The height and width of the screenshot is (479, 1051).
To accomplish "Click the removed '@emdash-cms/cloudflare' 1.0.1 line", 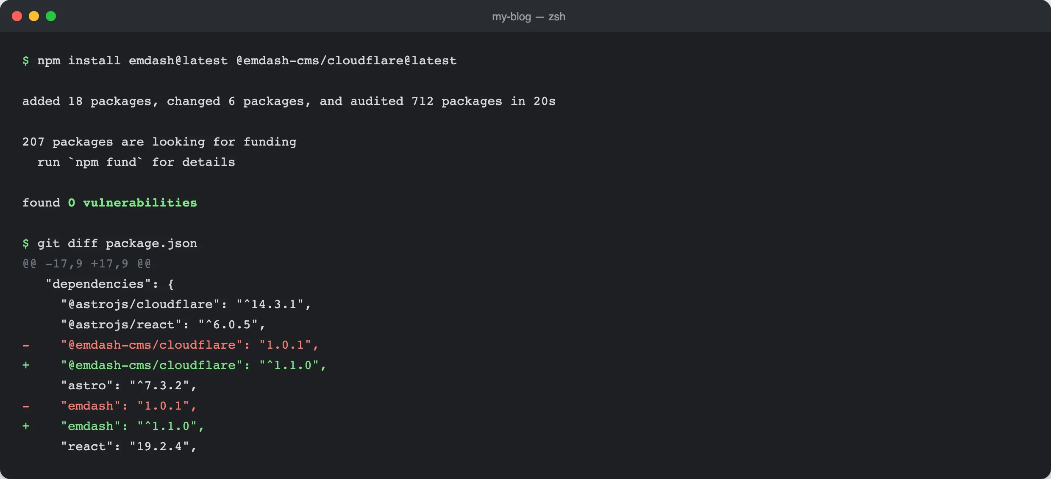I will click(170, 345).
